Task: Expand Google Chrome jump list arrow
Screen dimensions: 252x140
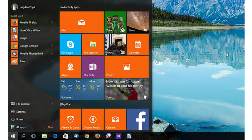Action: [52, 46]
